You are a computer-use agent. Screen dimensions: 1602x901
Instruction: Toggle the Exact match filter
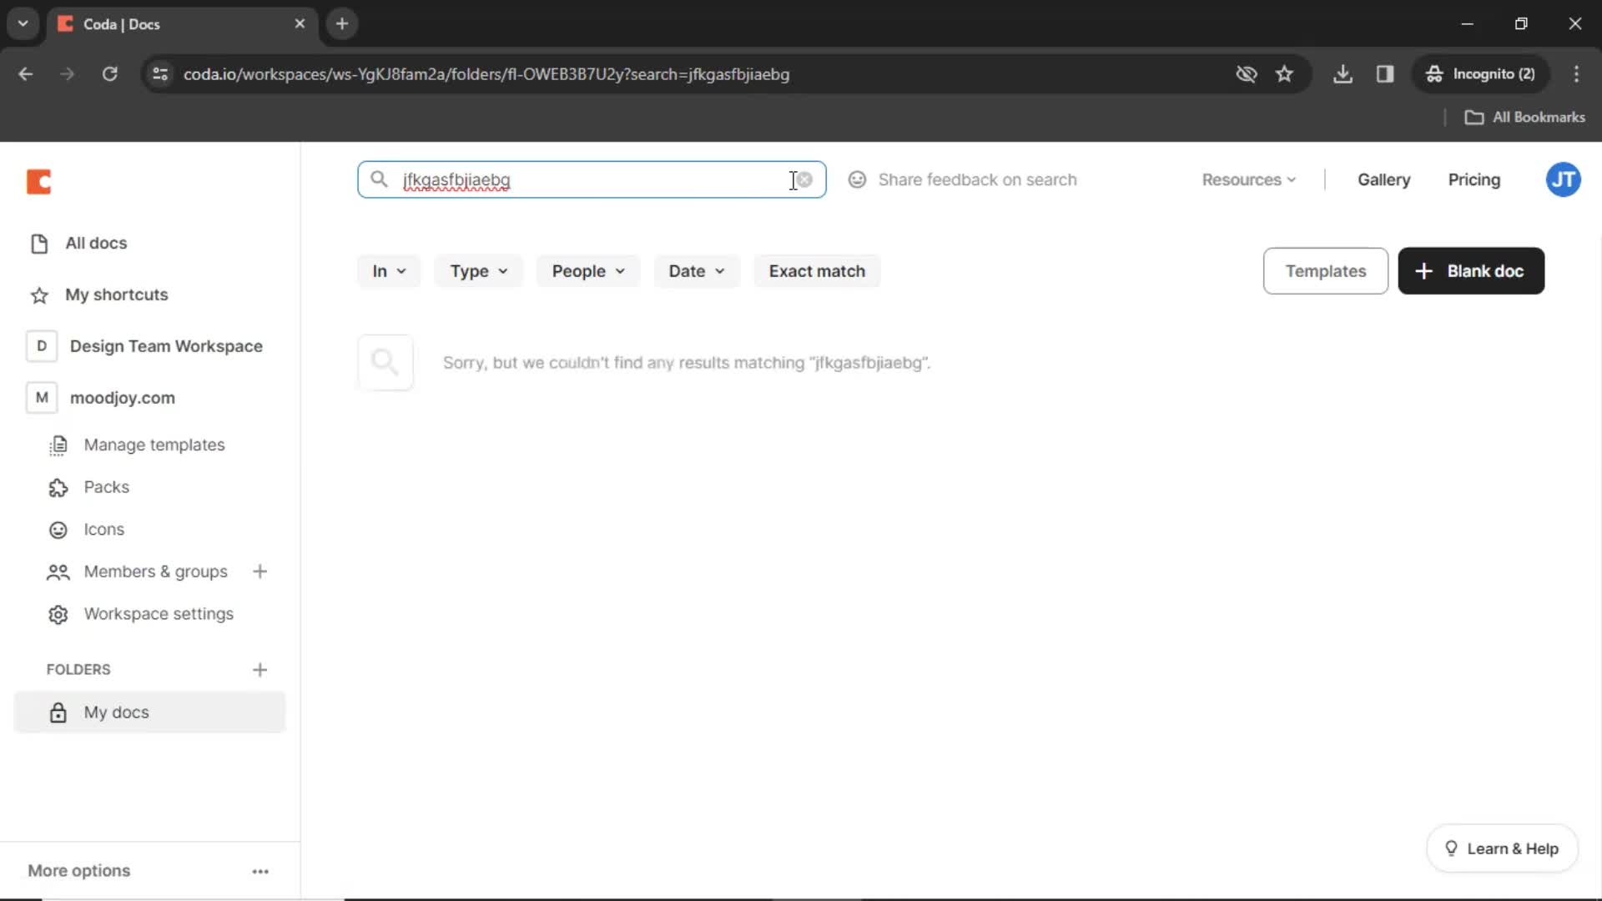point(816,270)
